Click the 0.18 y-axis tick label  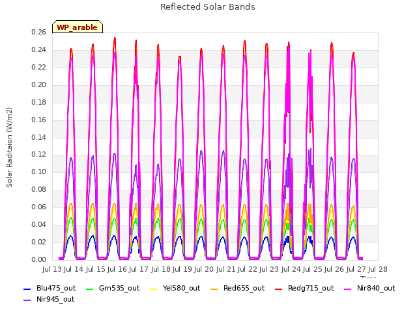[x=38, y=102]
